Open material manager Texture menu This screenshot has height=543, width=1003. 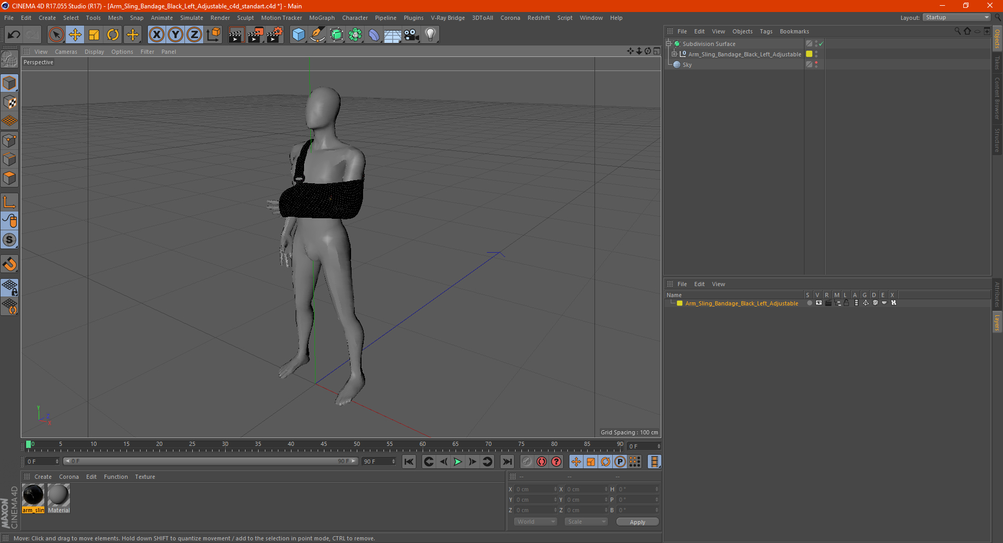[x=145, y=477]
